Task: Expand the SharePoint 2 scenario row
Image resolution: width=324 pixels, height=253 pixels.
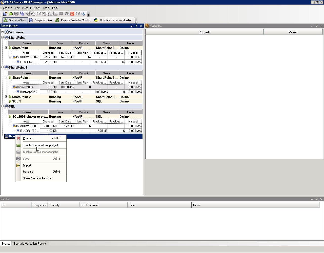Action: click(6, 97)
